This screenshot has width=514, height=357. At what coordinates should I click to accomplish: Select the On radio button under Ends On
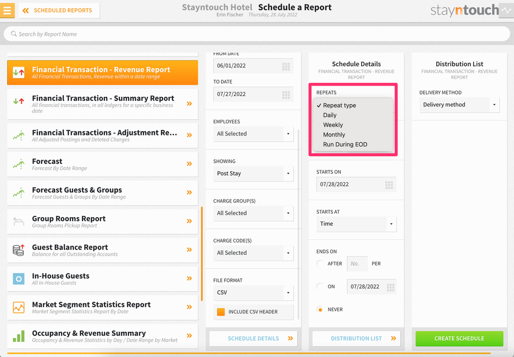tap(320, 286)
